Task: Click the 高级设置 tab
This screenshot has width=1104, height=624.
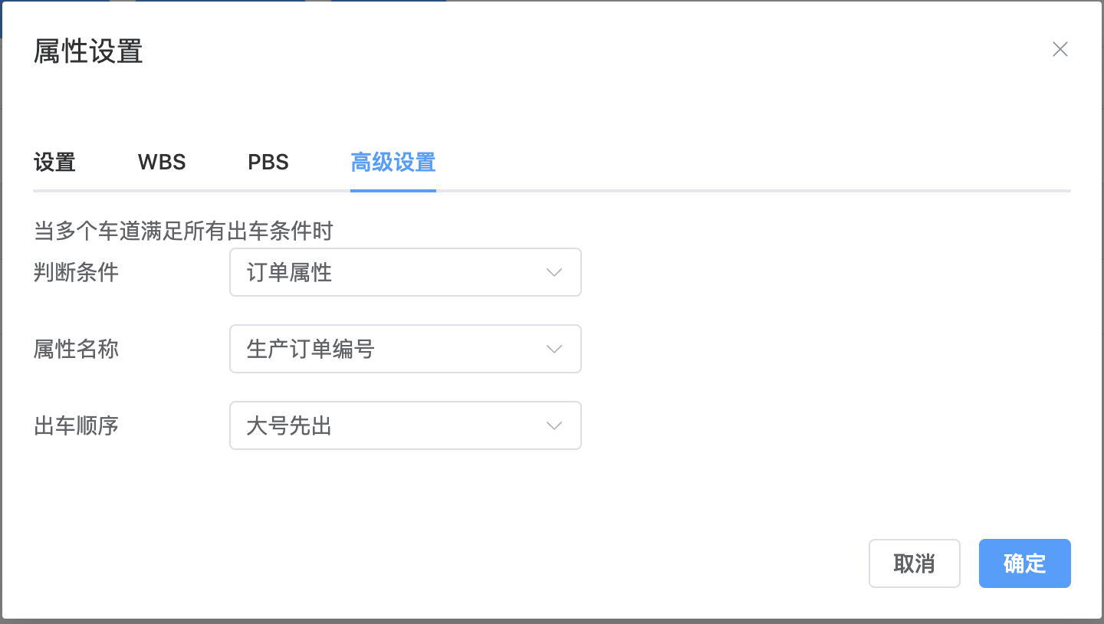Action: [393, 163]
